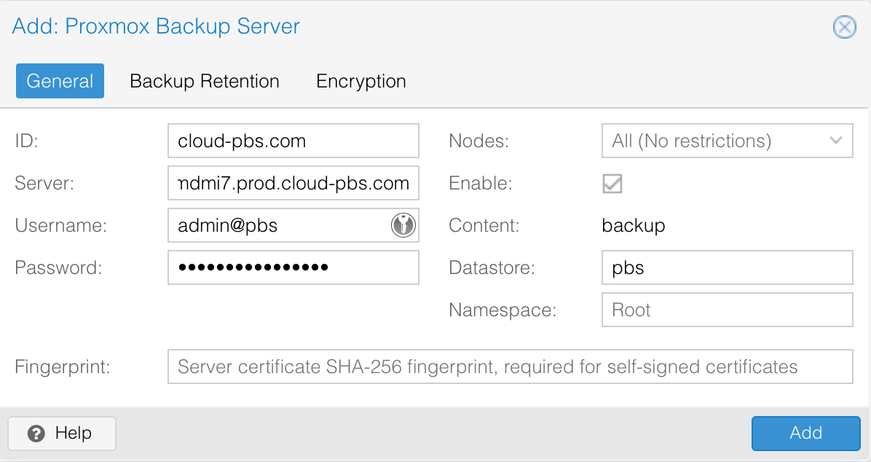This screenshot has width=871, height=462.
Task: Click the question mark Help icon
Action: (36, 434)
